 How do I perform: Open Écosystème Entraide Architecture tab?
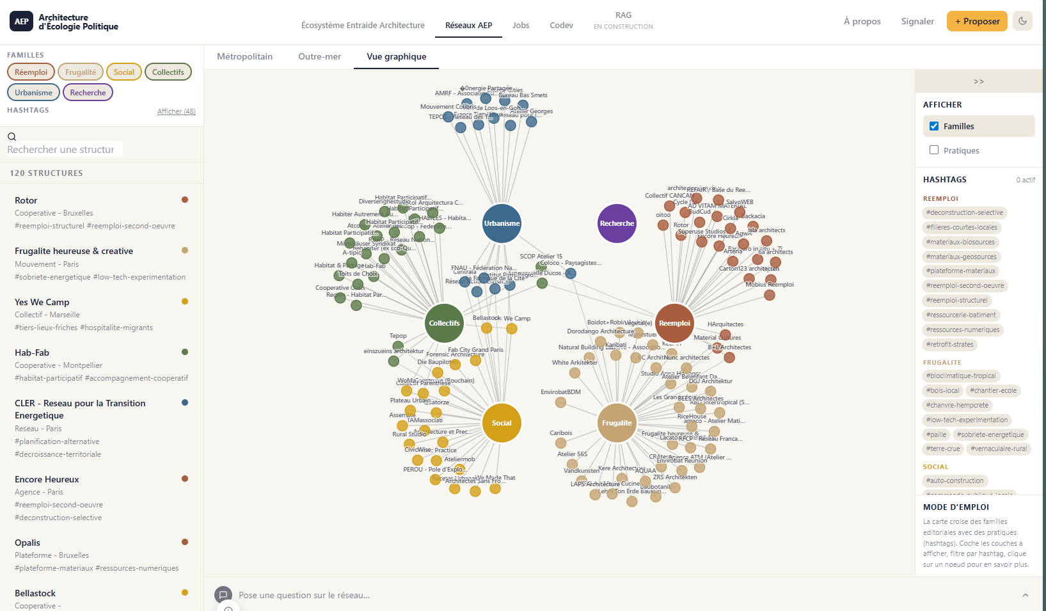tap(363, 26)
